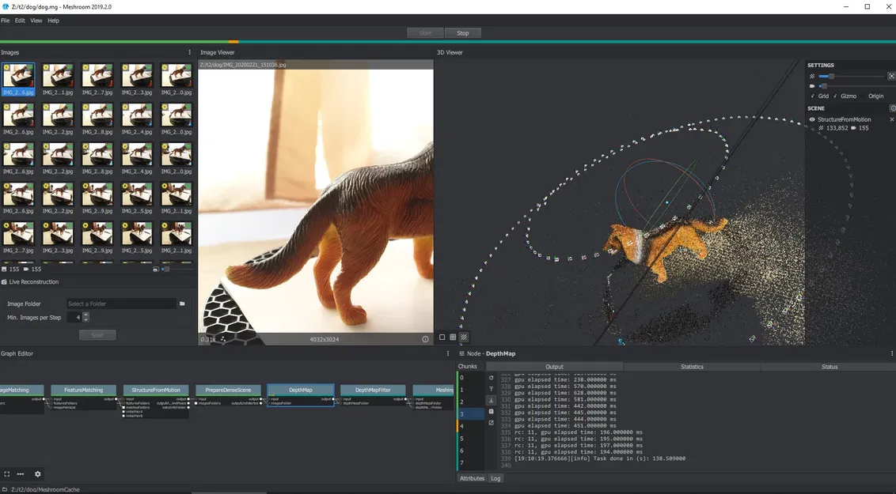The height and width of the screenshot is (494, 896).
Task: Hide StructureFromMotion with the eye icon
Action: point(812,119)
